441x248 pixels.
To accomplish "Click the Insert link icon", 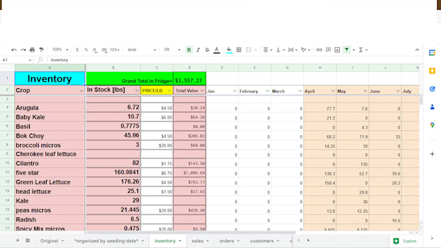I will point(319,50).
